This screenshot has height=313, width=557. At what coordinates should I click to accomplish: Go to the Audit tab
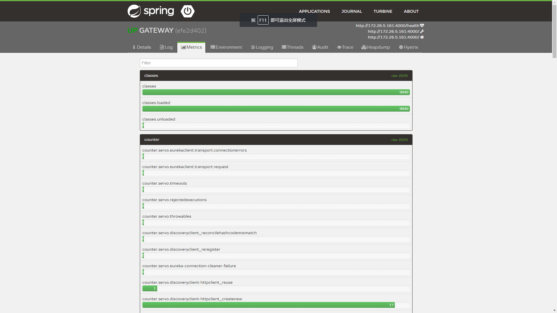pyautogui.click(x=320, y=47)
